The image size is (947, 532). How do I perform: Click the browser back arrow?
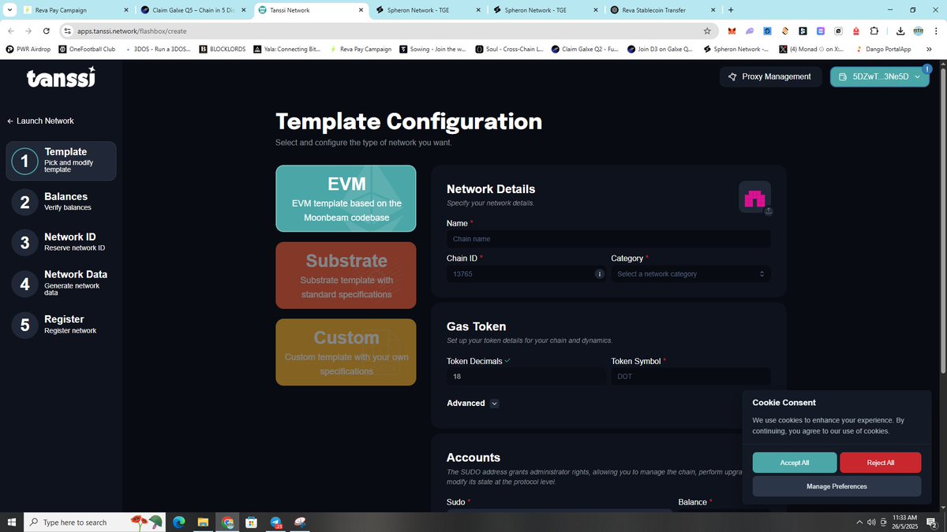coord(10,31)
